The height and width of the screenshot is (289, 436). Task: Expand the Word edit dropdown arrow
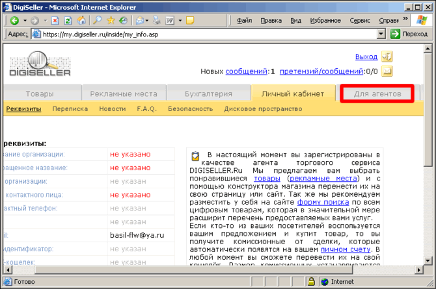point(180,21)
